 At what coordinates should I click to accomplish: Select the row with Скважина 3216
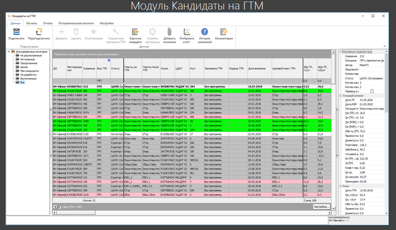click(192, 195)
